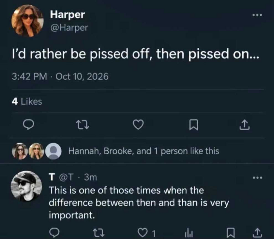The height and width of the screenshot is (239, 274).
Task: Like T's reply showing 1 like
Action: [x=146, y=233]
